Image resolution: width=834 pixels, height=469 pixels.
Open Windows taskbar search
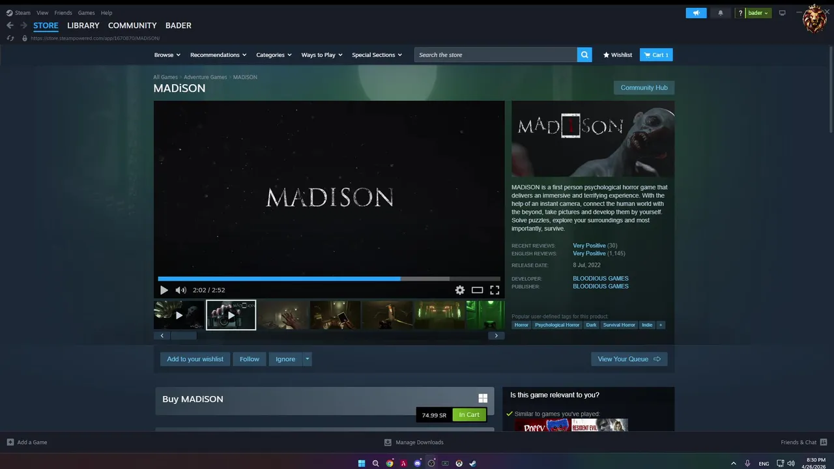tap(375, 464)
